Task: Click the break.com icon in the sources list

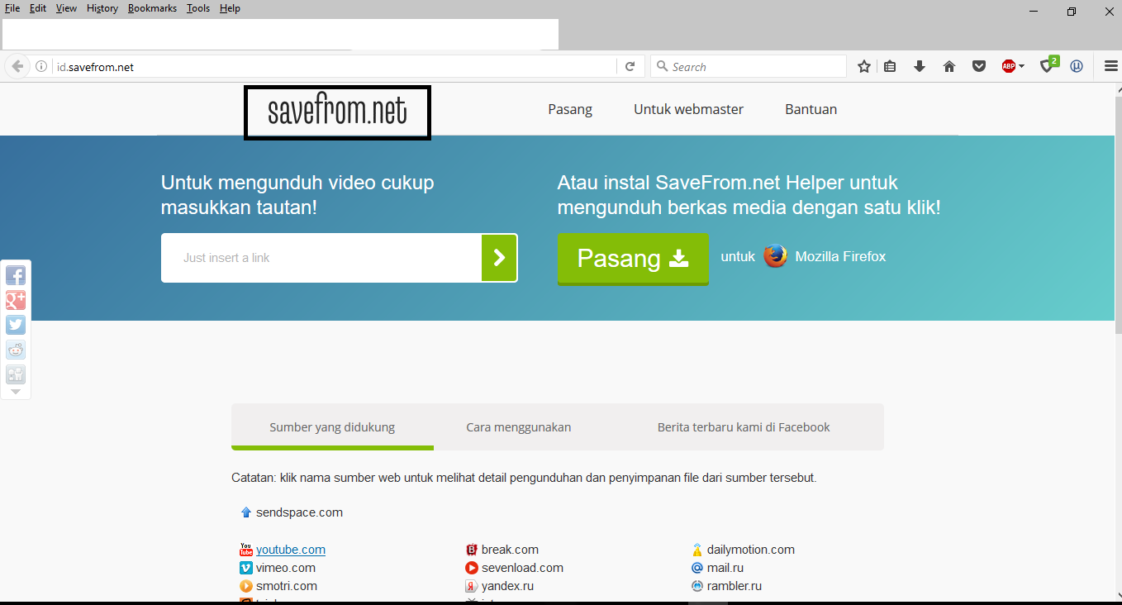Action: (x=472, y=550)
